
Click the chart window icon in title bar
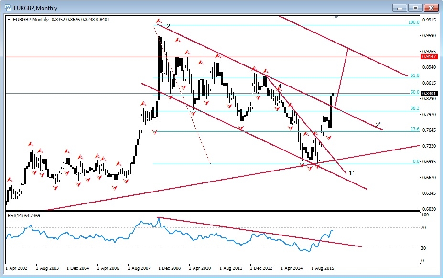8,7
